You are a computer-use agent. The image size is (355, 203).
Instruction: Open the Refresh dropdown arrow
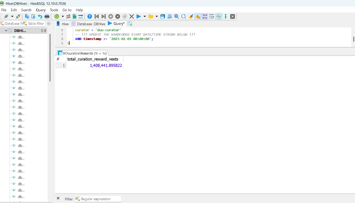63,16
